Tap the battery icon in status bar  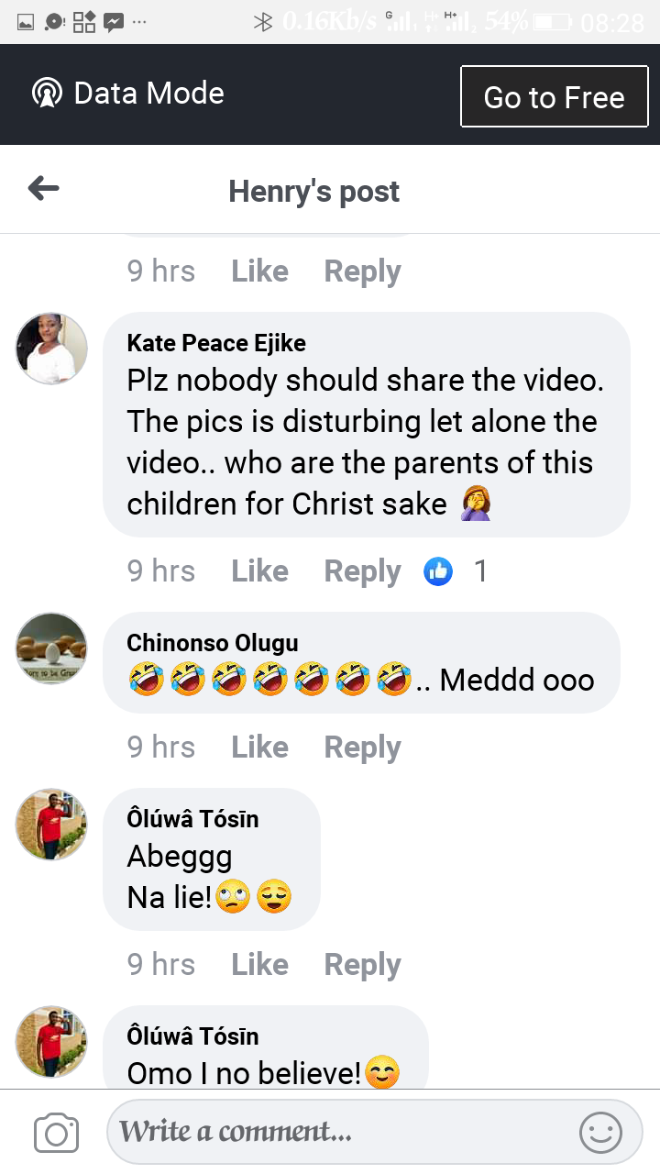(x=552, y=22)
